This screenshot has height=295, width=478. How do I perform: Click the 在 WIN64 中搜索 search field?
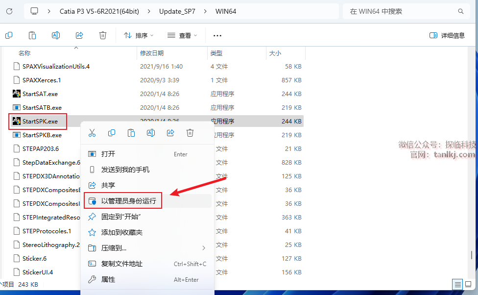coord(406,11)
